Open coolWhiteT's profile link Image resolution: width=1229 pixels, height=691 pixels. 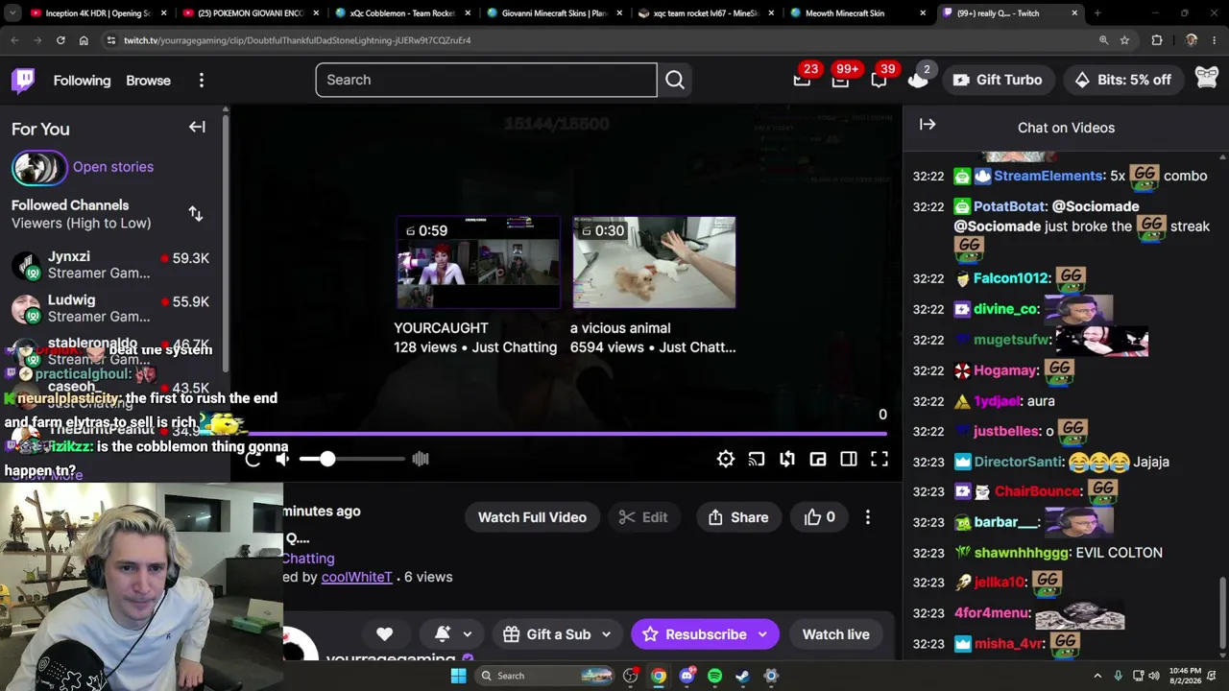pos(356,577)
